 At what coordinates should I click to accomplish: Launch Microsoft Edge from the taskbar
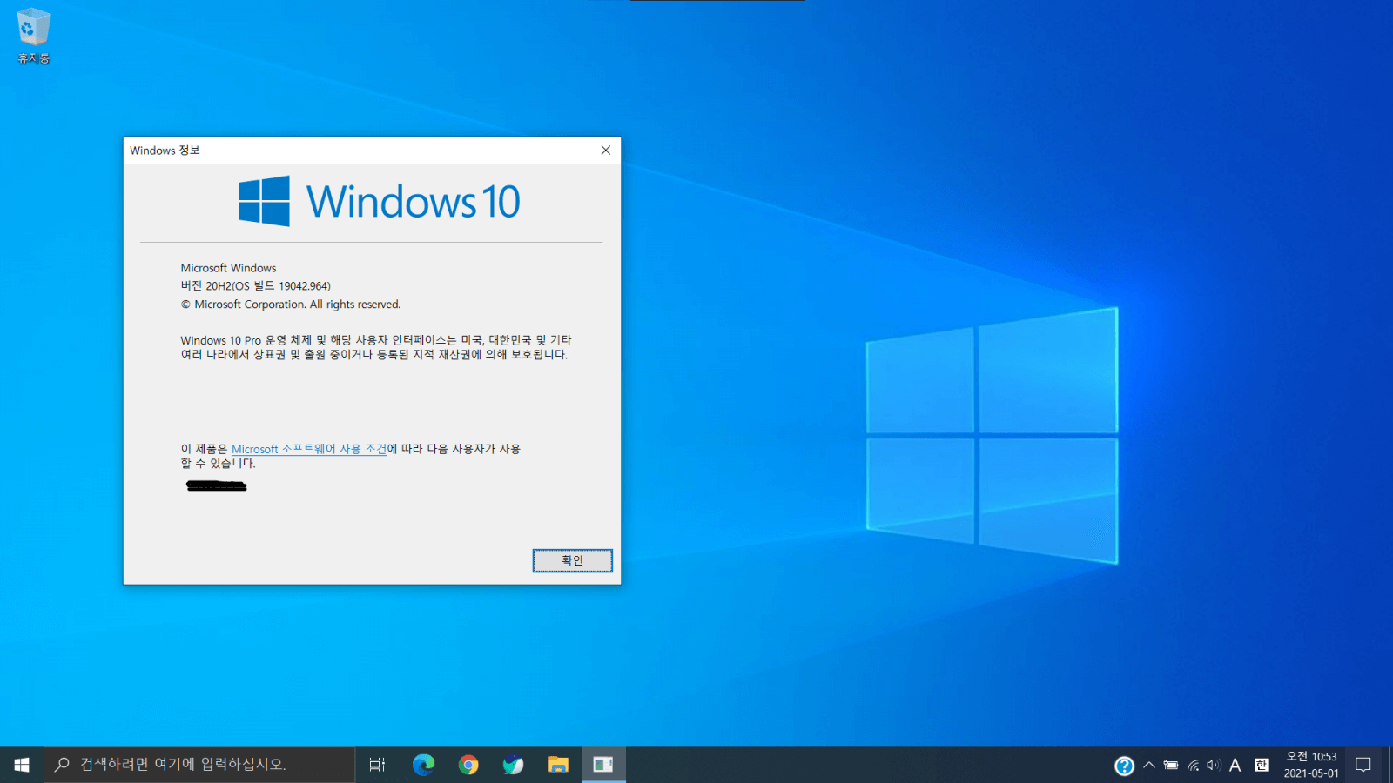click(423, 765)
